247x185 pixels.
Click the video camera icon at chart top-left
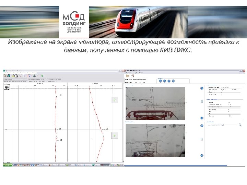(7, 87)
